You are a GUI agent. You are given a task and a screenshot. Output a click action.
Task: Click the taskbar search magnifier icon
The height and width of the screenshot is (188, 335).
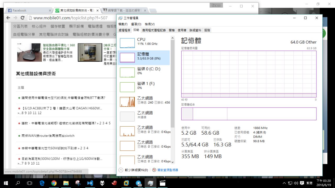pyautogui.click(x=18, y=183)
